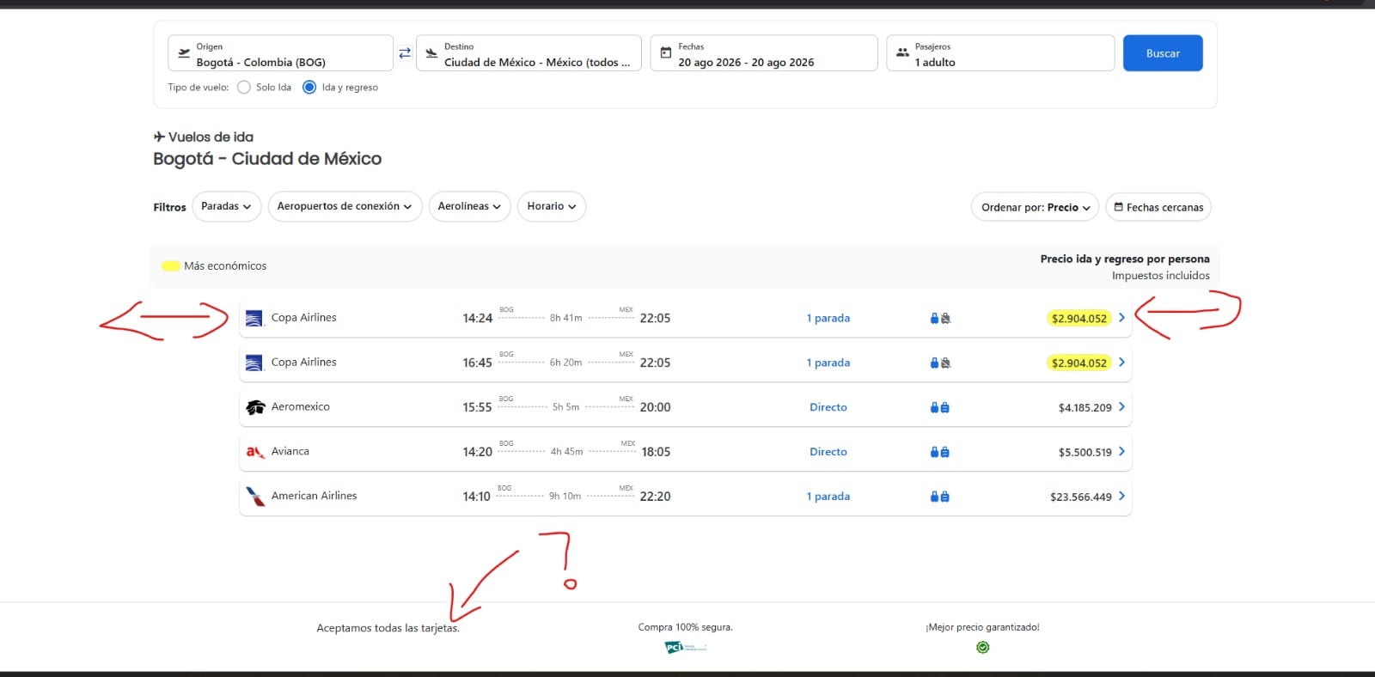Screen dimensions: 1375x677
Task: Click the passengers icon in Pasajeros field
Action: tap(902, 53)
